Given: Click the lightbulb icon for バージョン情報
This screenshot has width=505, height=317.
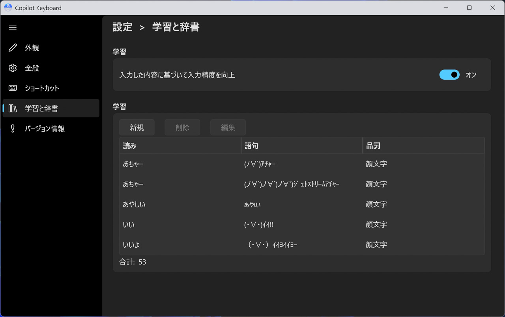Looking at the screenshot, I should [x=13, y=129].
